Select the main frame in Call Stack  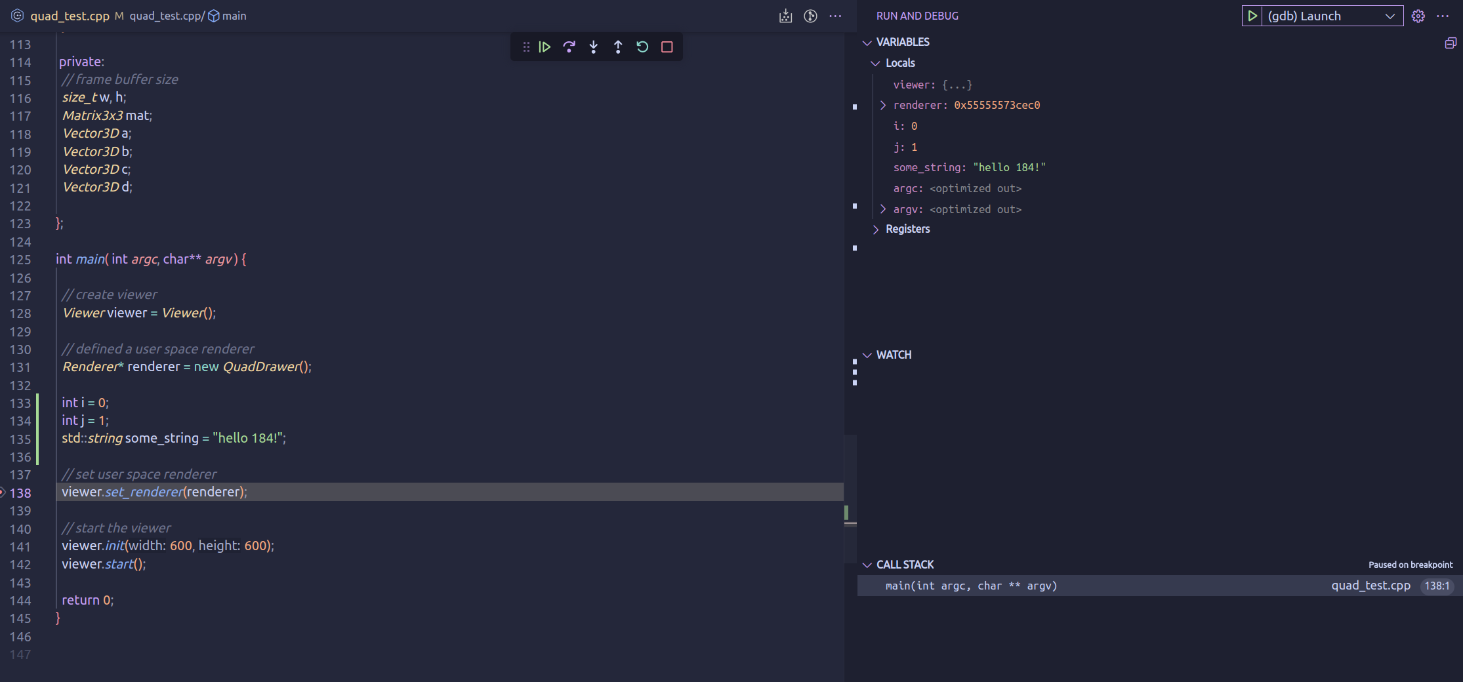971,586
